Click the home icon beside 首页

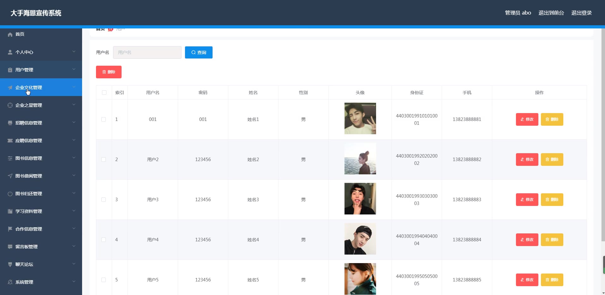click(10, 34)
